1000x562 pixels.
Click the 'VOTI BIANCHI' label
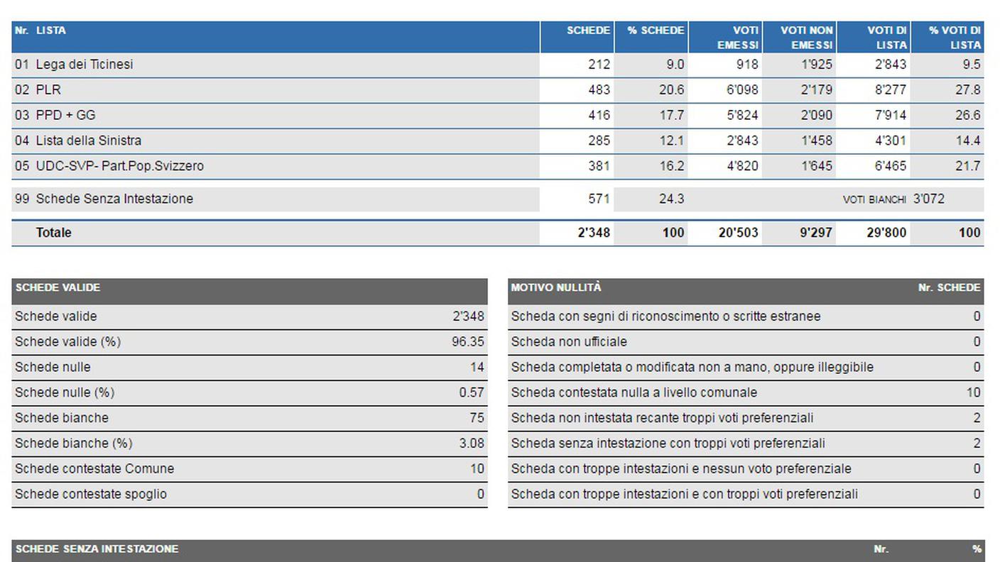874,200
